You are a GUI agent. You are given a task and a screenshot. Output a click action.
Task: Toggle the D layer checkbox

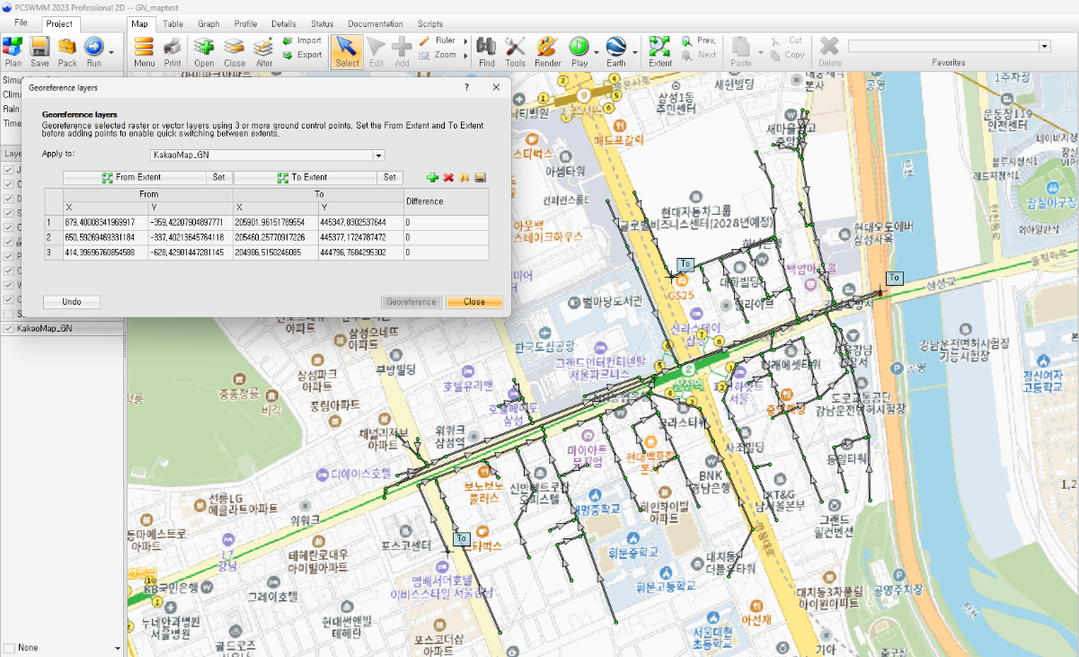tap(9, 199)
